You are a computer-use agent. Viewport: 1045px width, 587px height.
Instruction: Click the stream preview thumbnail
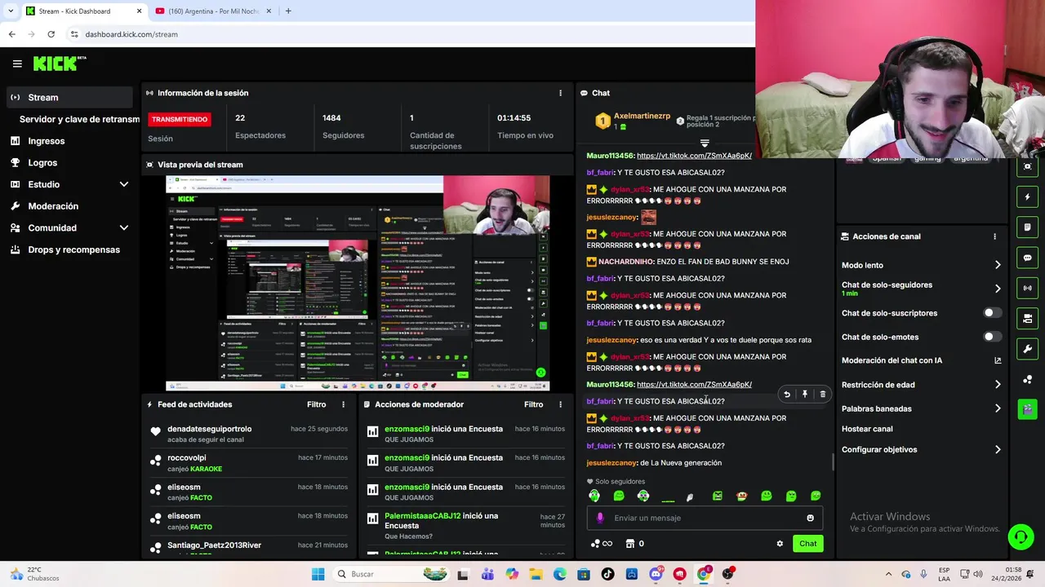click(x=358, y=283)
